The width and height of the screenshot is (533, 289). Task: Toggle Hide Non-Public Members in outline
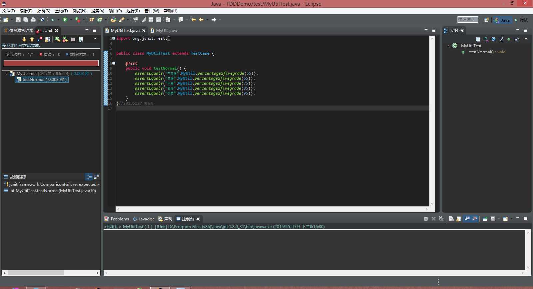509,39
